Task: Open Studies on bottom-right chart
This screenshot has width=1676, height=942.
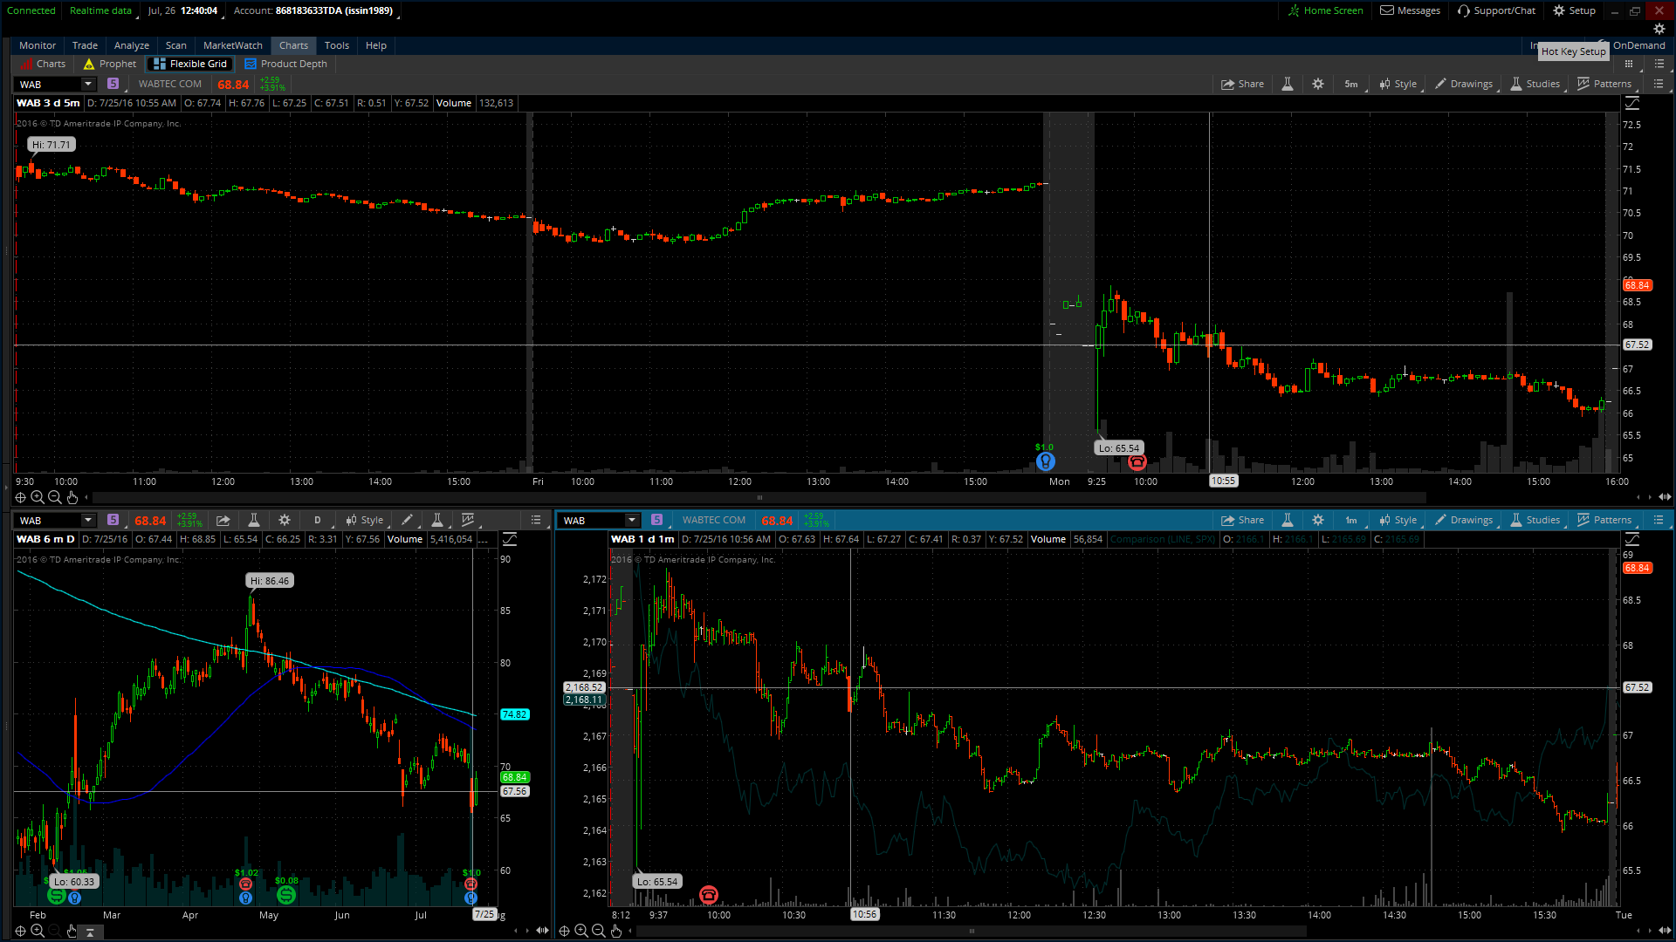Action: 1535,520
